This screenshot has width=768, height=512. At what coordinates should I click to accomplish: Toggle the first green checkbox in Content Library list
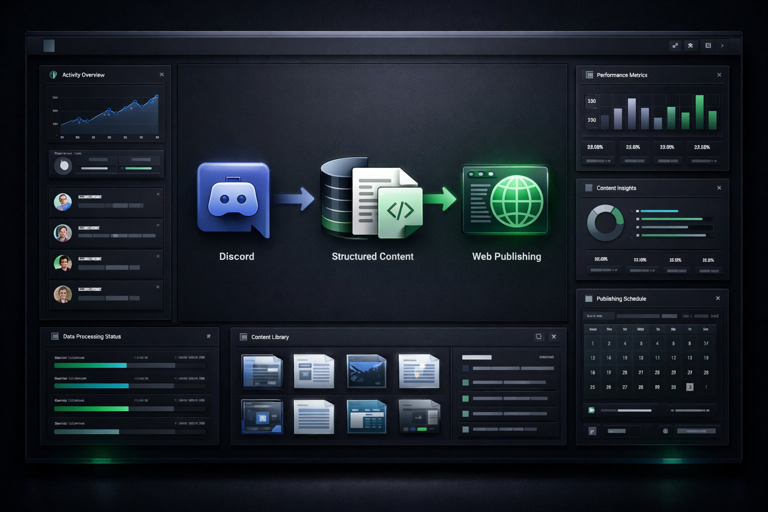coord(465,382)
